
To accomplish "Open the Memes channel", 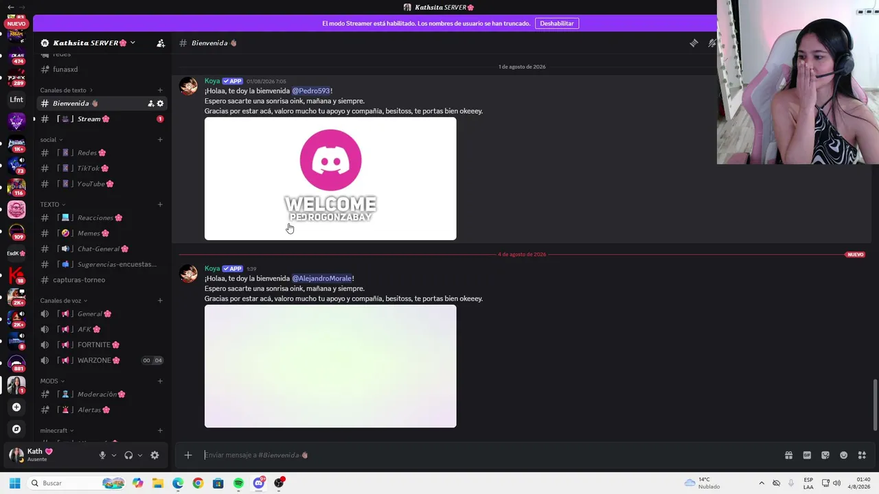I will pos(101,233).
